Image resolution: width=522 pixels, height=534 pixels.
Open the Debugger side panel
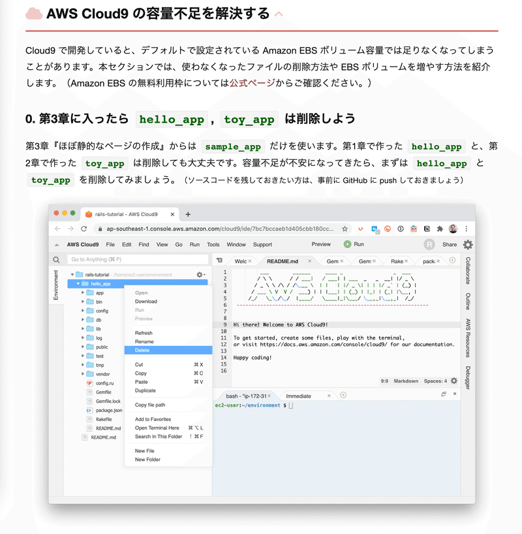coord(468,378)
